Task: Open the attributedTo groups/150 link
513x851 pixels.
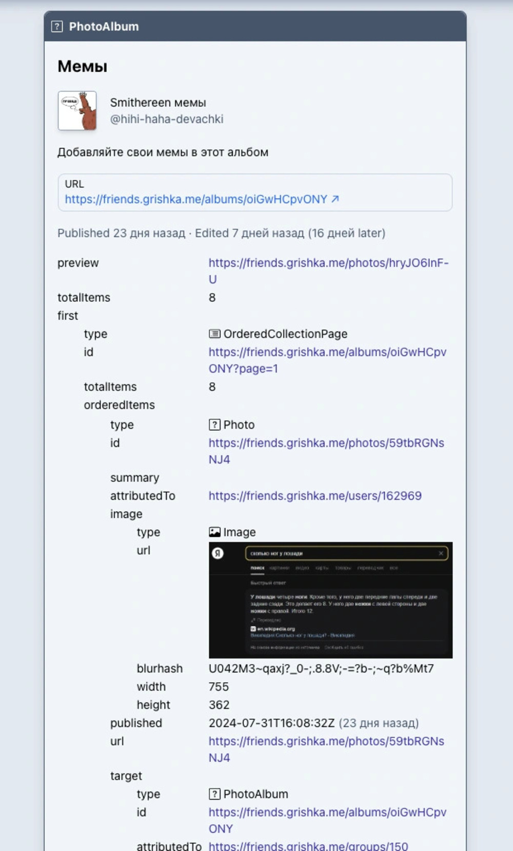Action: click(308, 845)
